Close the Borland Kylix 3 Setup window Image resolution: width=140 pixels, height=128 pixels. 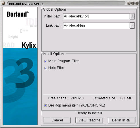[x=137, y=3]
